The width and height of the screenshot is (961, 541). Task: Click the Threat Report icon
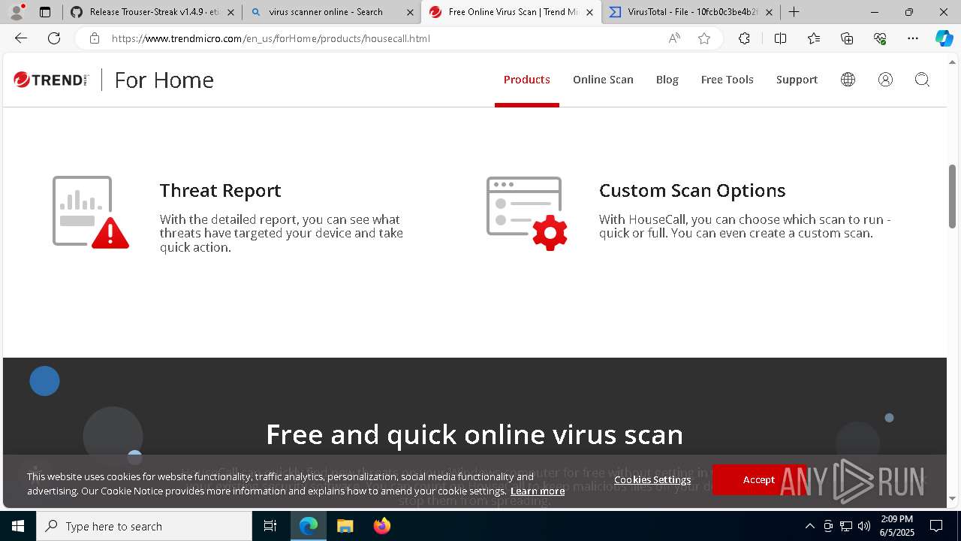[x=91, y=212]
